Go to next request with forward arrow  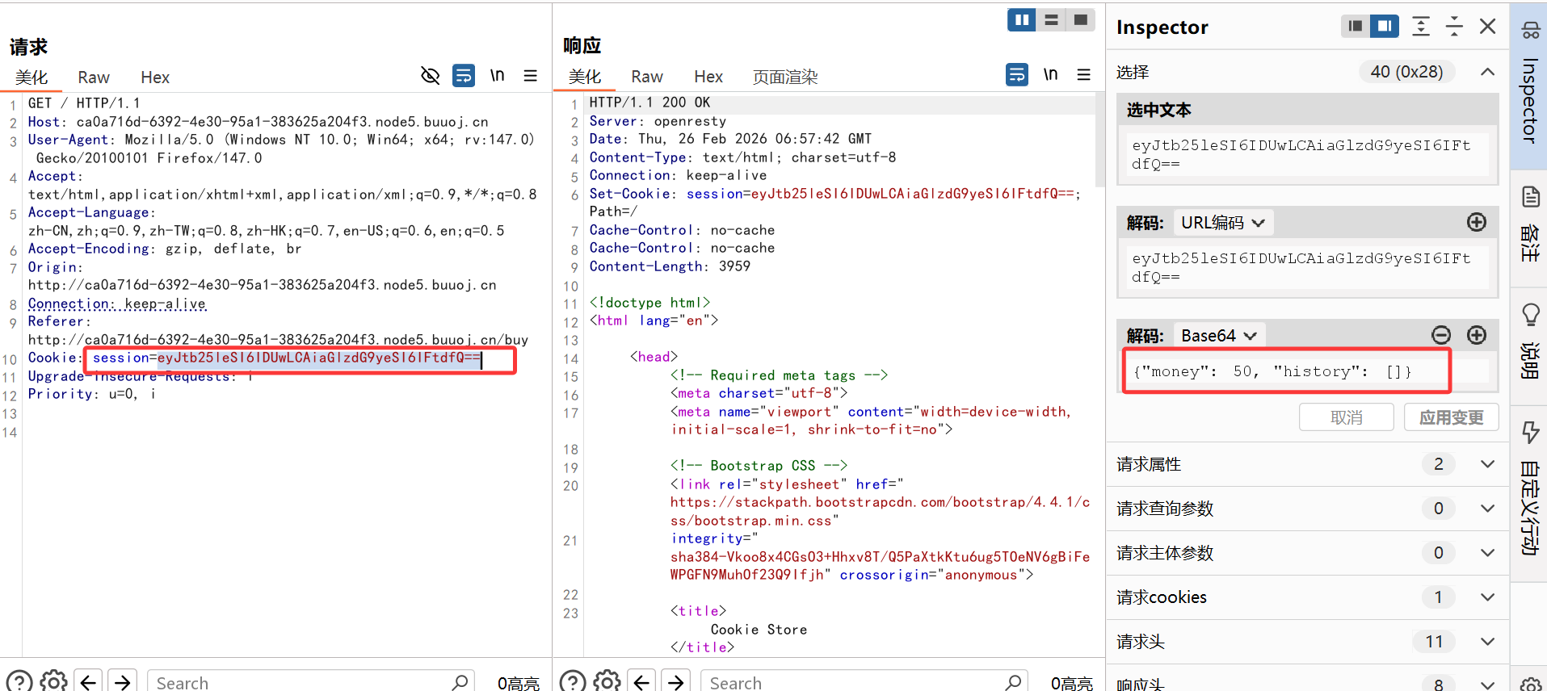coord(122,681)
